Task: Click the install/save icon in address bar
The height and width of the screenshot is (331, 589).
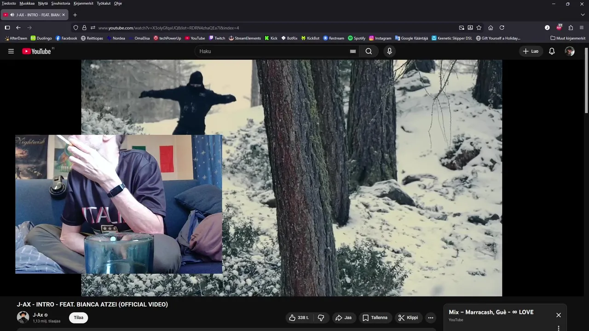Action: [x=470, y=28]
